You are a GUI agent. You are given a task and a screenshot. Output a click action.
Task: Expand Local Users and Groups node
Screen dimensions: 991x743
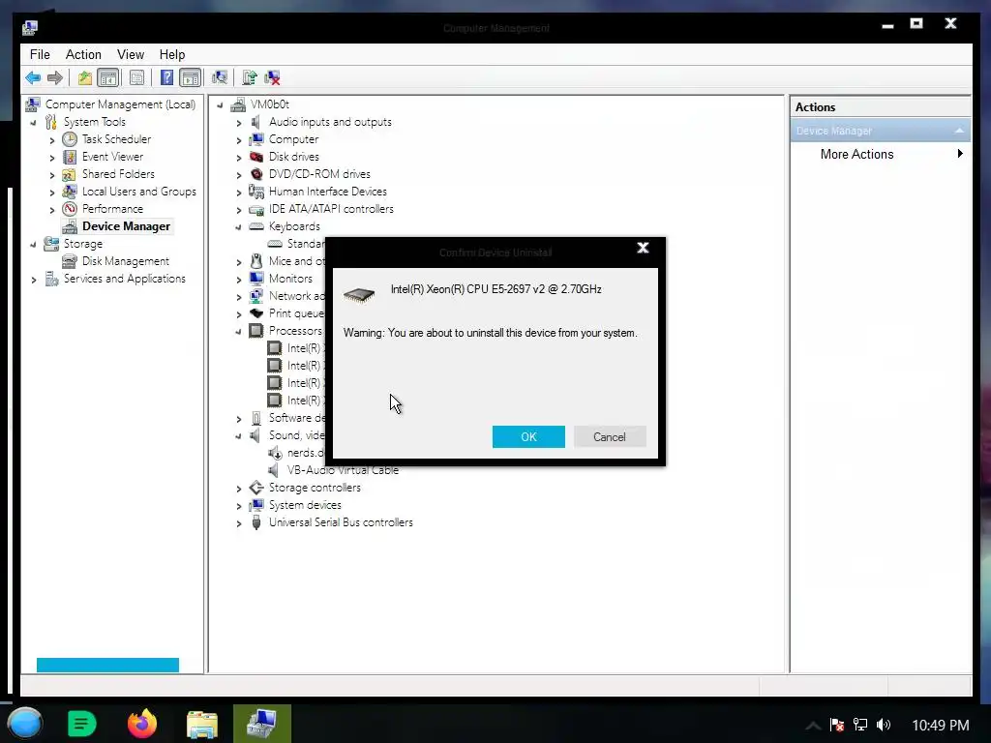pyautogui.click(x=52, y=193)
